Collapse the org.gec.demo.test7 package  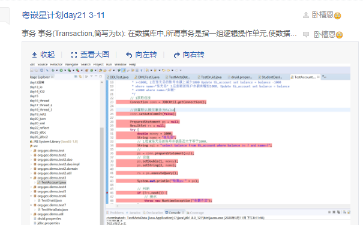(x=31, y=205)
